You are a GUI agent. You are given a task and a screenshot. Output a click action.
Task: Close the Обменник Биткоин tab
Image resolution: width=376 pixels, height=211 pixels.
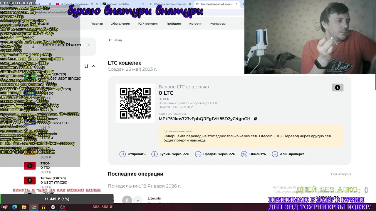pos(190,4)
